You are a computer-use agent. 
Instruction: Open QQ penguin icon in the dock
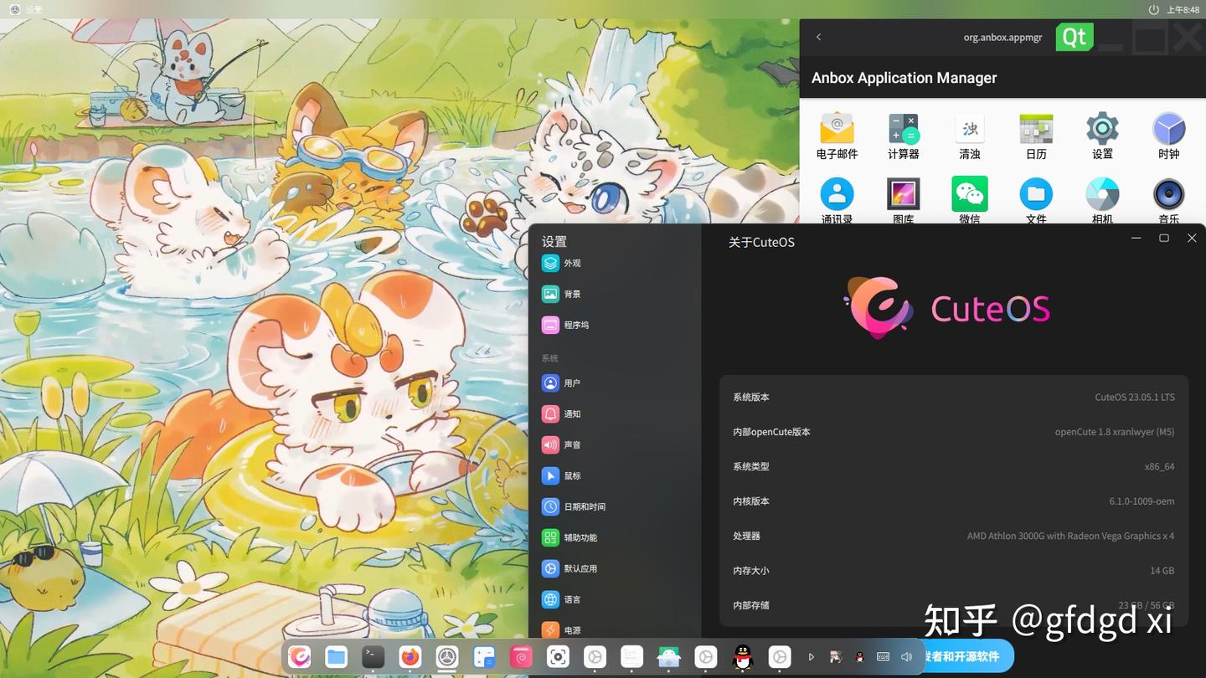[742, 656]
